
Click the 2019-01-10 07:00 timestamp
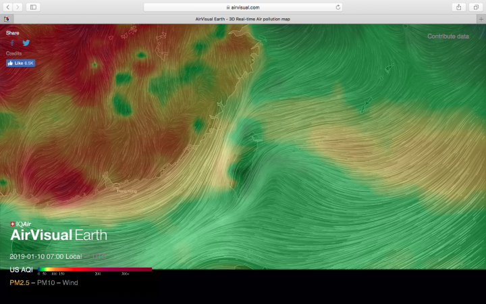click(36, 257)
